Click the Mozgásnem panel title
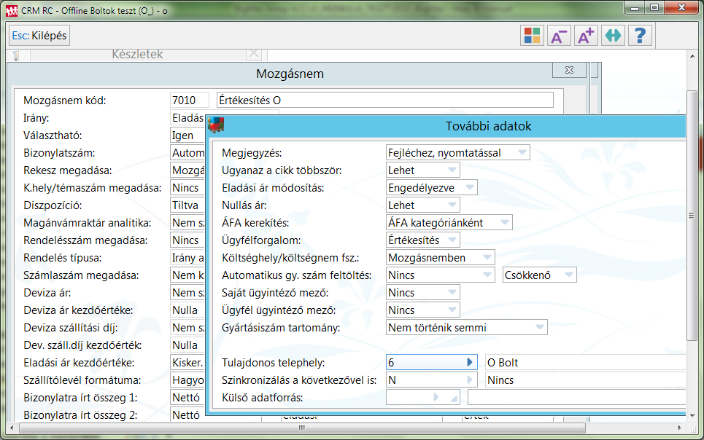The height and width of the screenshot is (440, 704). pos(290,74)
